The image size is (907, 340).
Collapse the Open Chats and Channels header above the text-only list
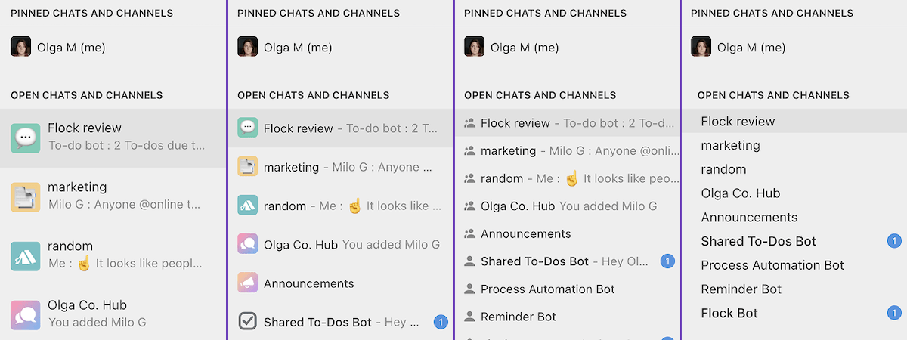tap(772, 95)
